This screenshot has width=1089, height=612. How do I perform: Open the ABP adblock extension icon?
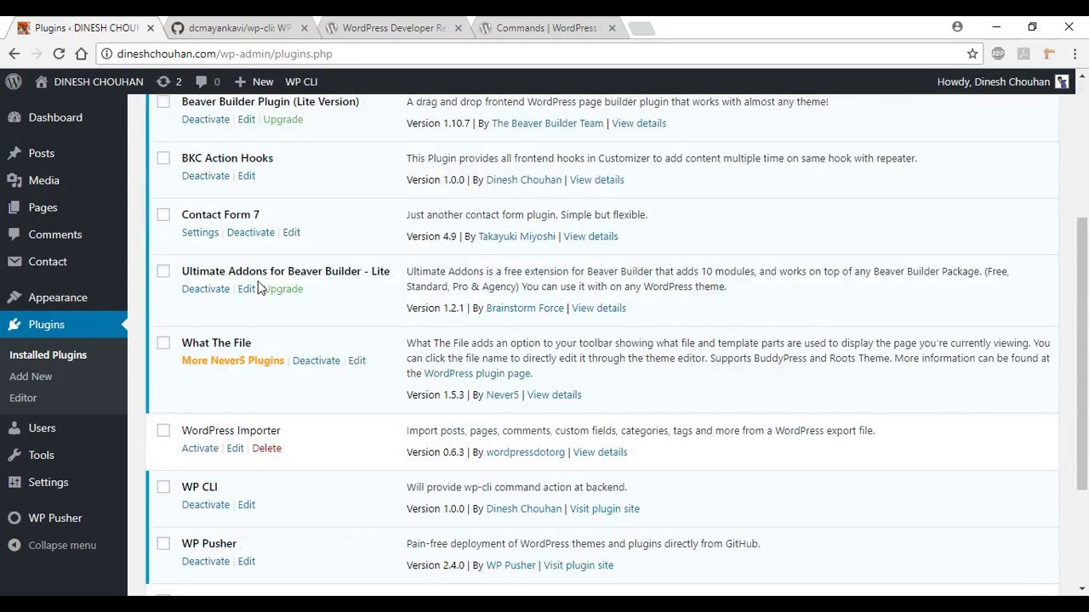click(998, 54)
